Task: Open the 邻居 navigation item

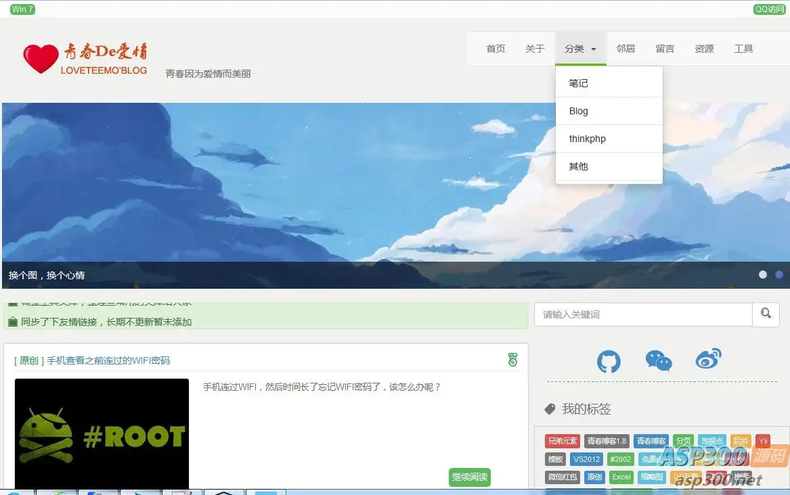Action: (626, 49)
